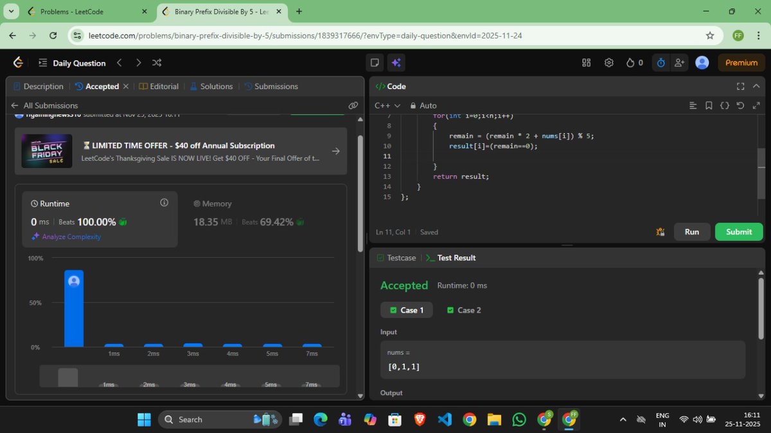Click the AI sparkle assistant icon
This screenshot has height=433, width=771.
(x=396, y=62)
